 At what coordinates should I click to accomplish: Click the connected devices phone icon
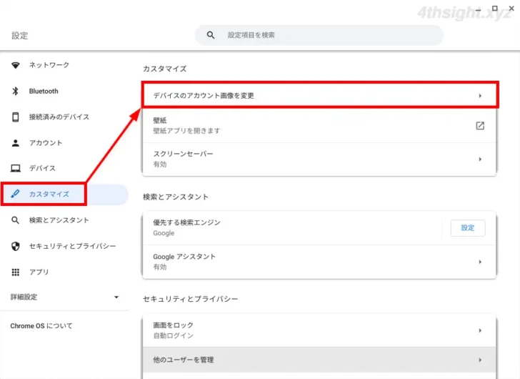click(x=15, y=117)
